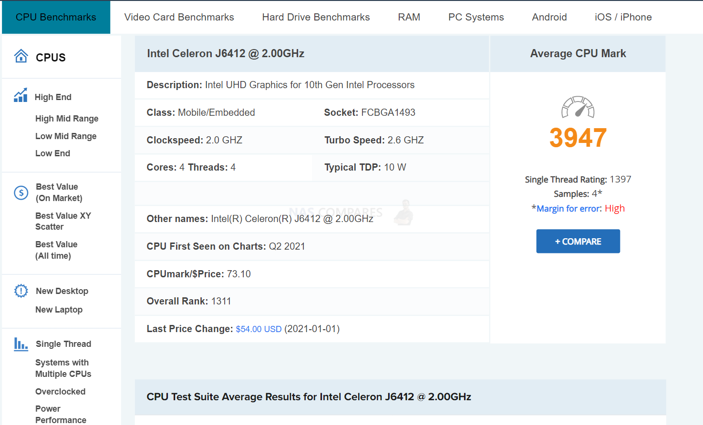Click the 3947 CPU Mark score
The width and height of the screenshot is (703, 425).
(578, 138)
